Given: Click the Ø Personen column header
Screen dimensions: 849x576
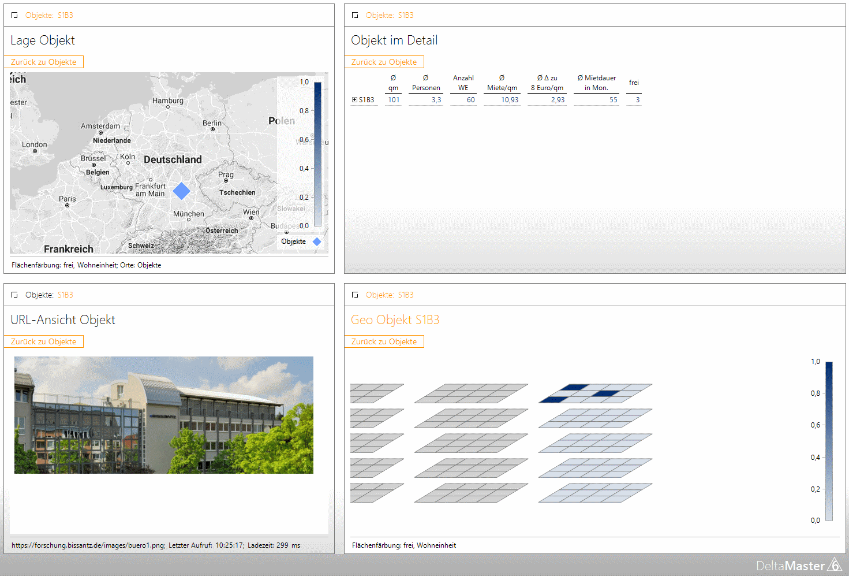Looking at the screenshot, I should point(426,83).
